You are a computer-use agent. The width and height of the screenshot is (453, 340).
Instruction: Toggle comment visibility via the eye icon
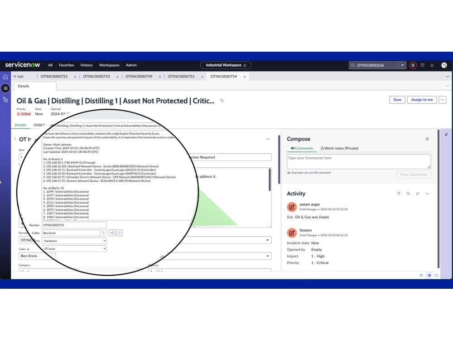click(288, 173)
